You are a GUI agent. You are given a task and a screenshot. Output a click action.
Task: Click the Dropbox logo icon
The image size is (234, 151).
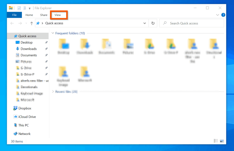16,108
